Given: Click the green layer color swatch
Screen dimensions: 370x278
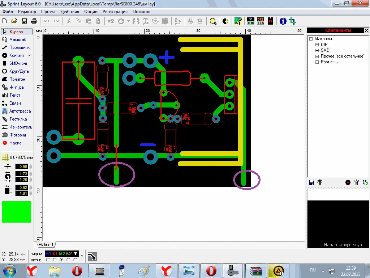Looking at the screenshot, I should 17,212.
